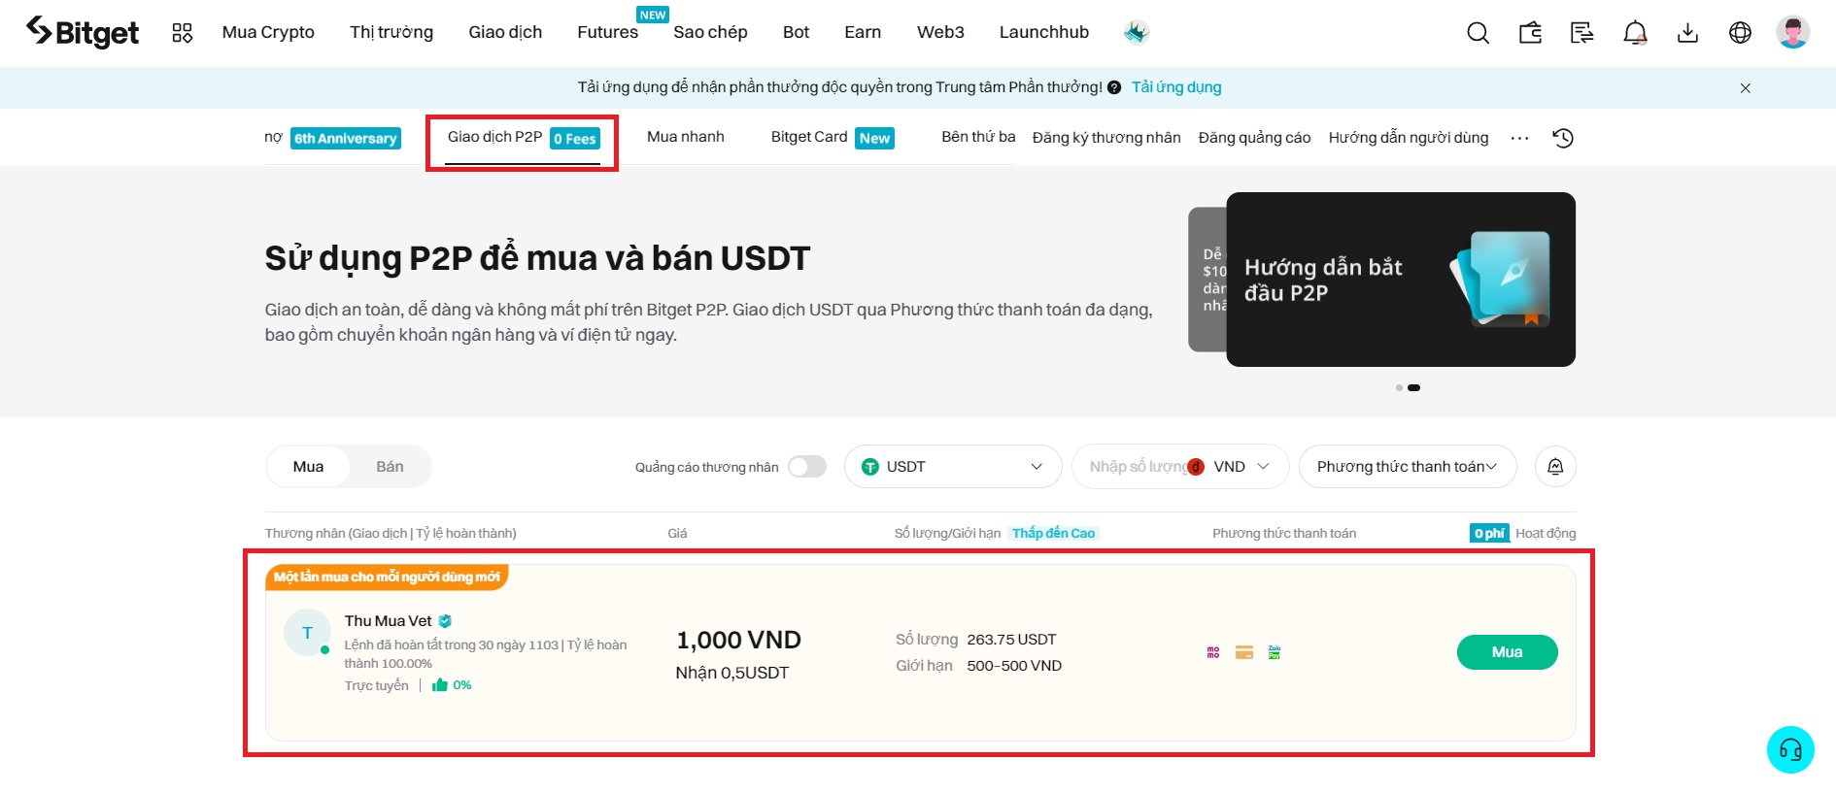Viewport: 1836px width, 793px height.
Task: Click the ZaloPay payment icon
Action: (1275, 652)
